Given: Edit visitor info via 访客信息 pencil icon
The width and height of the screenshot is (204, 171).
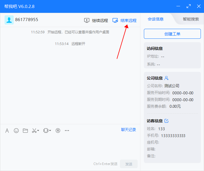Looking at the screenshot, I should [167, 121].
